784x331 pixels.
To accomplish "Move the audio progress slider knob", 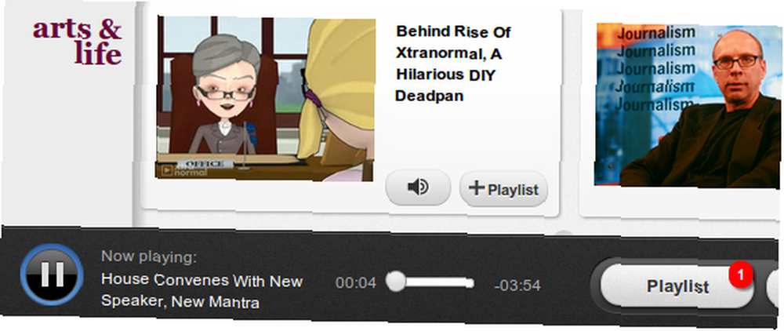I will (x=396, y=281).
